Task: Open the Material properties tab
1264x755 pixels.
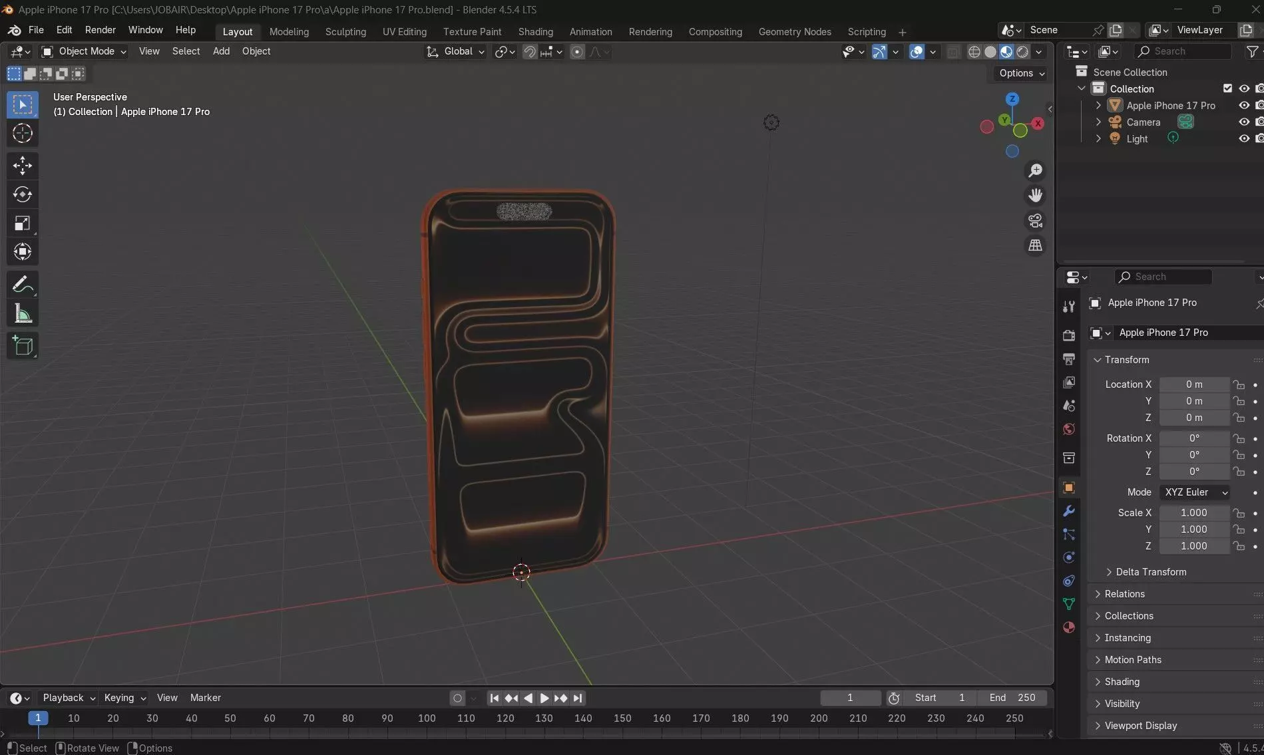Action: coord(1069,627)
